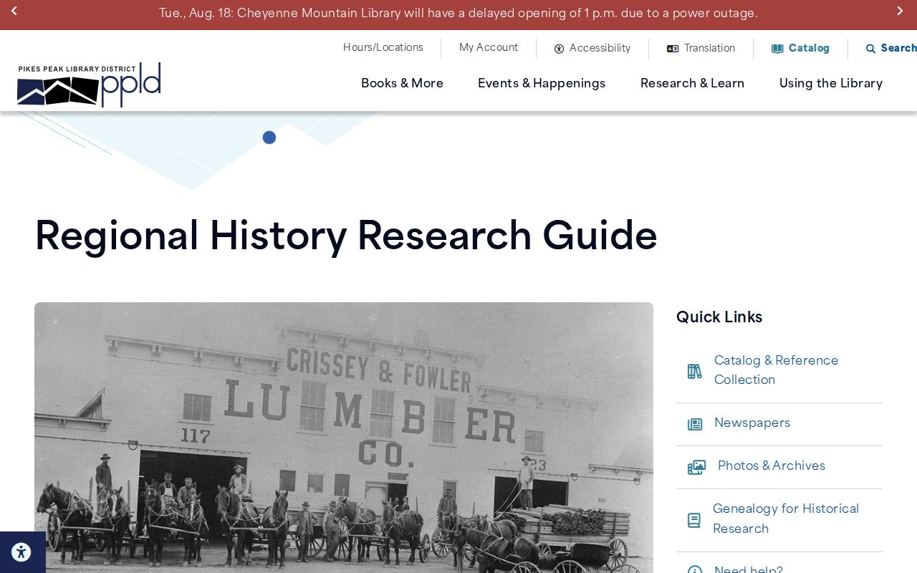Open the accessibility widget in bottom-left corner

point(21,552)
